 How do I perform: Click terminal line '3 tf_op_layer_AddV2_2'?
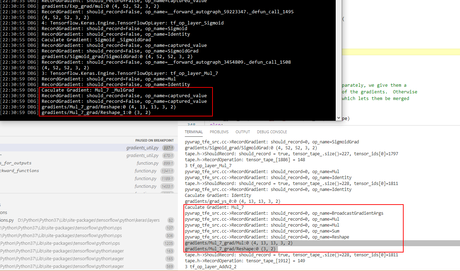pyautogui.click(x=211, y=267)
